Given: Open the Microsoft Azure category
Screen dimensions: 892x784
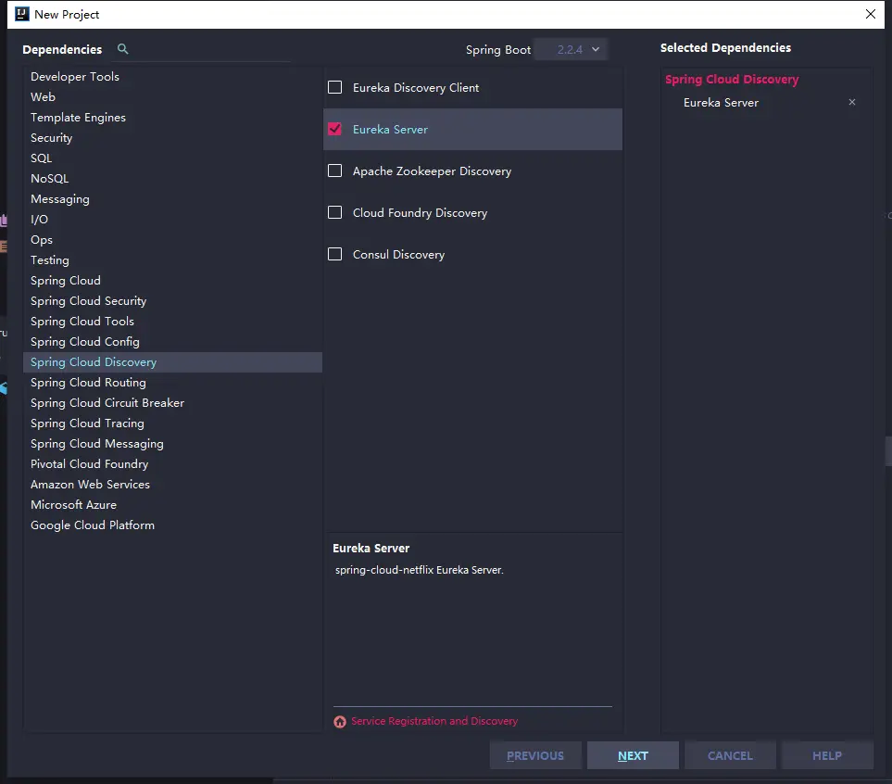Looking at the screenshot, I should click(173, 505).
